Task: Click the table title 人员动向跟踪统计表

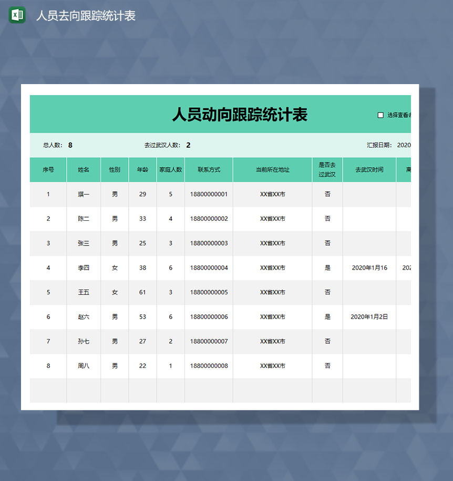Action: click(x=241, y=114)
